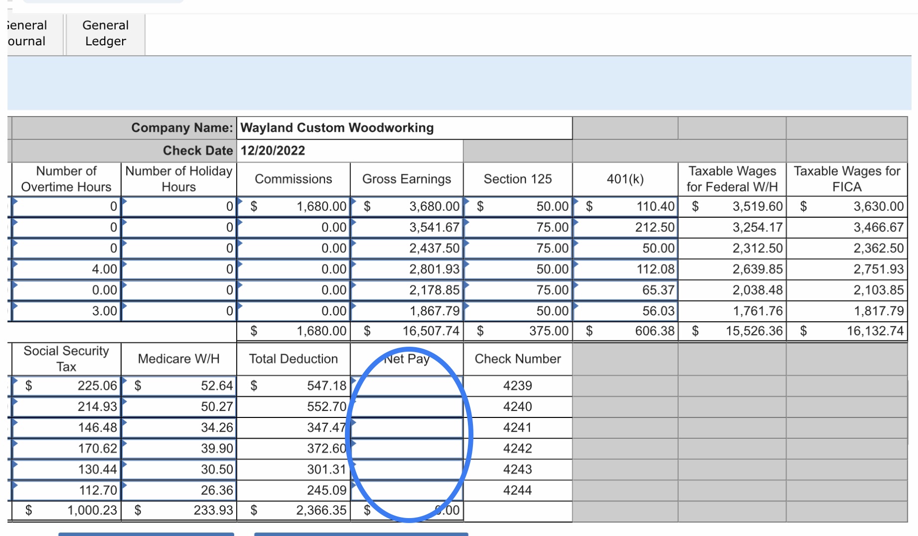The width and height of the screenshot is (918, 536).
Task: Select Section 125 cell in 3,541.67 row
Action: tap(518, 227)
